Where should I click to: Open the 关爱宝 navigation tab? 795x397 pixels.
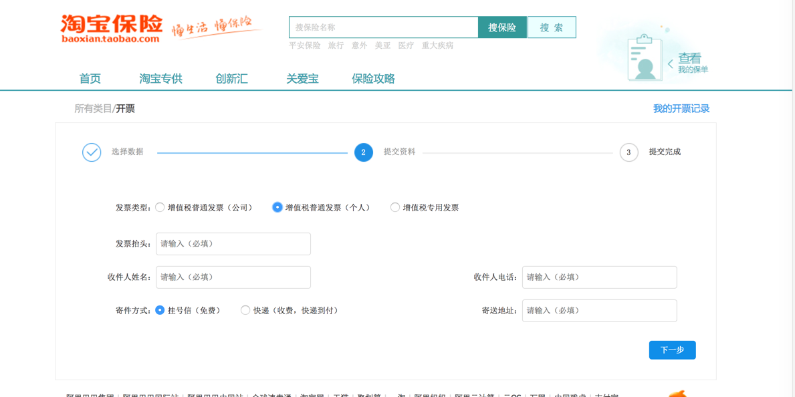click(x=303, y=79)
